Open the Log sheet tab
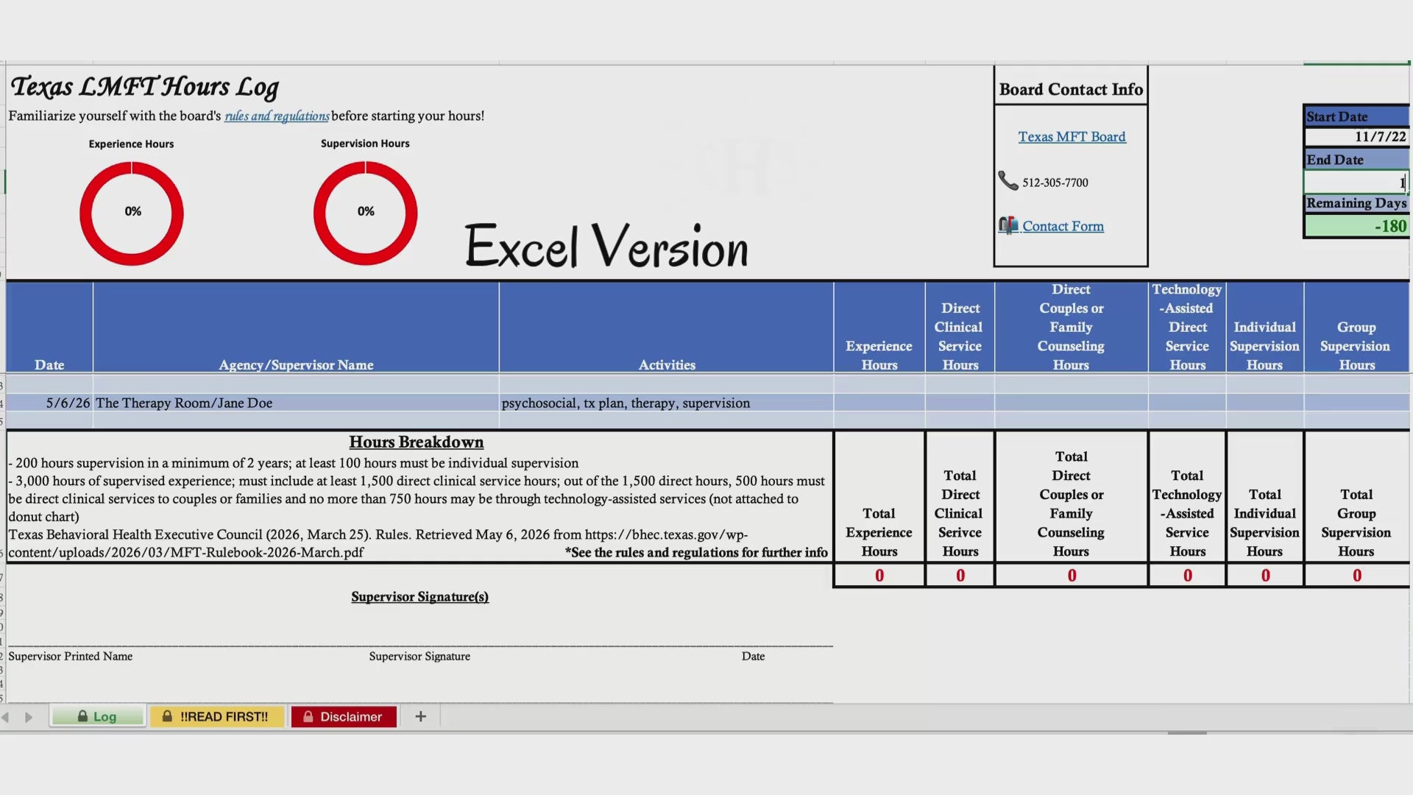The image size is (1413, 795). [97, 716]
